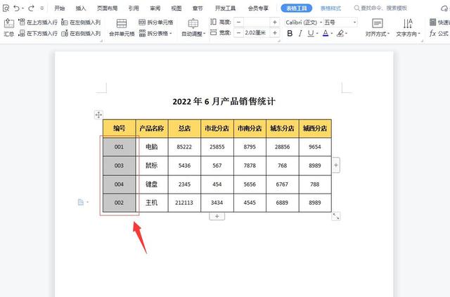Viewport: 450px width, 297px height.
Task: Expand the highlight color dropdown arrow
Action: point(347,34)
